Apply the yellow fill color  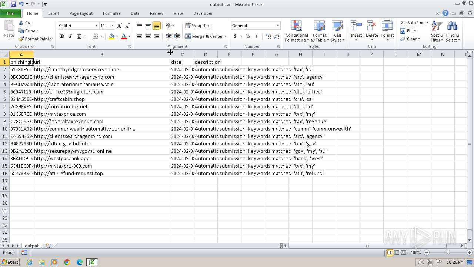pos(111,36)
